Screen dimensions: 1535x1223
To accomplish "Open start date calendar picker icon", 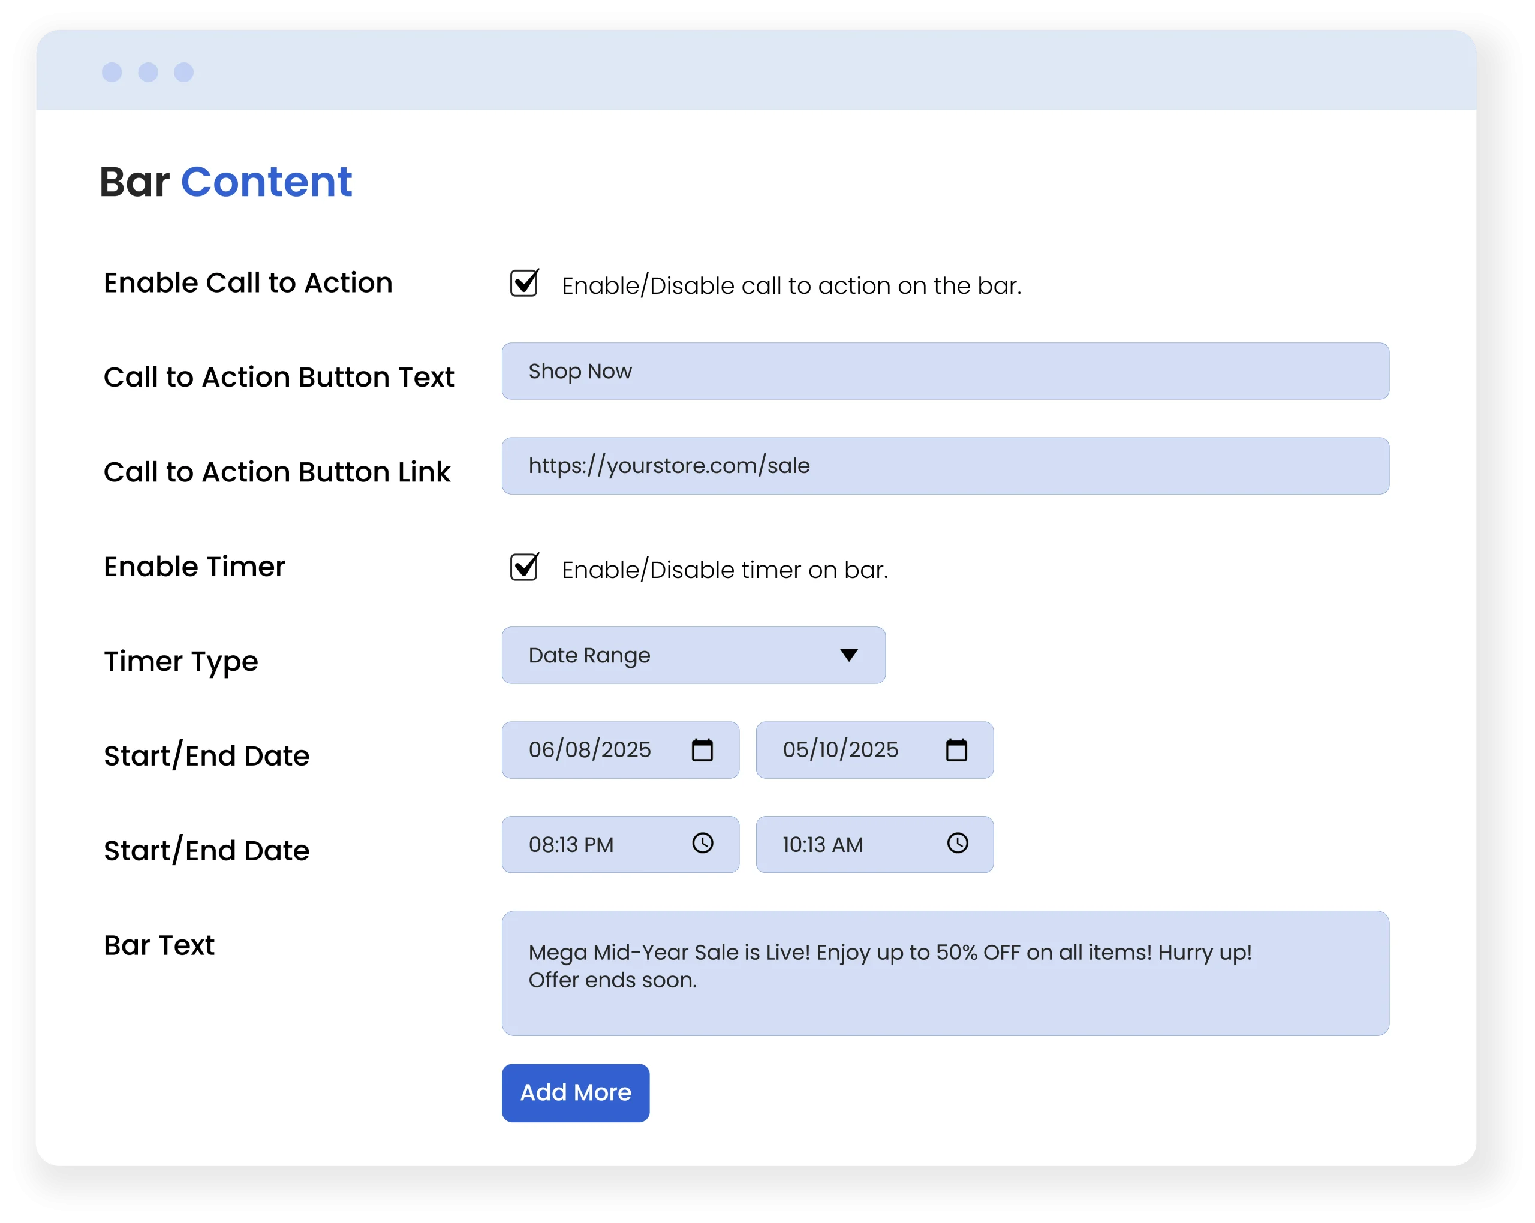I will (702, 749).
